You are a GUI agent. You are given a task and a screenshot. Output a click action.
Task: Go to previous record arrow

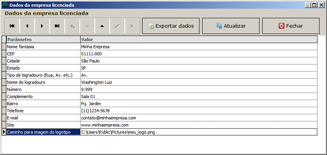[x=27, y=26]
